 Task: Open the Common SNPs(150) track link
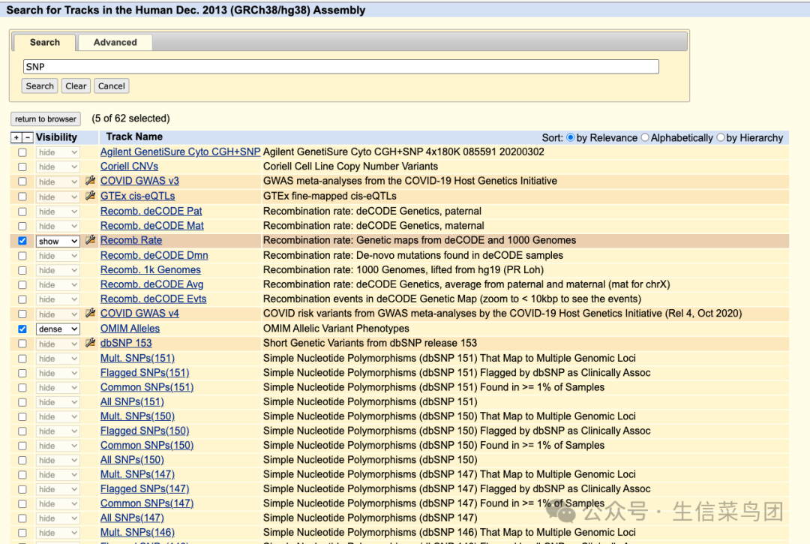(147, 445)
